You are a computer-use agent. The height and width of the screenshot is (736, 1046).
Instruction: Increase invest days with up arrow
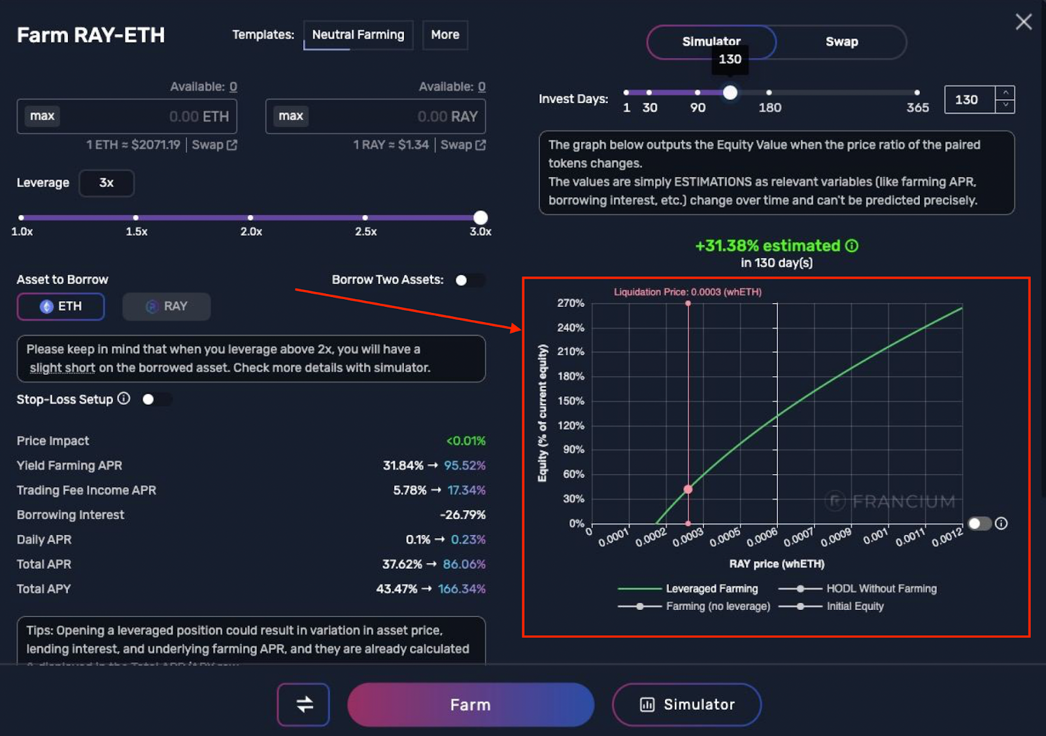pos(1005,93)
